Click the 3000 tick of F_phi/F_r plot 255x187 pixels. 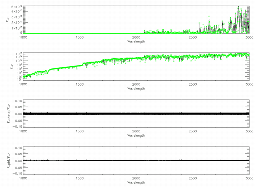tap(249, 178)
